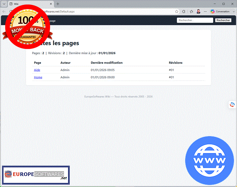Click Admin author in Home row
The height and width of the screenshot is (187, 237).
pyautogui.click(x=65, y=77)
